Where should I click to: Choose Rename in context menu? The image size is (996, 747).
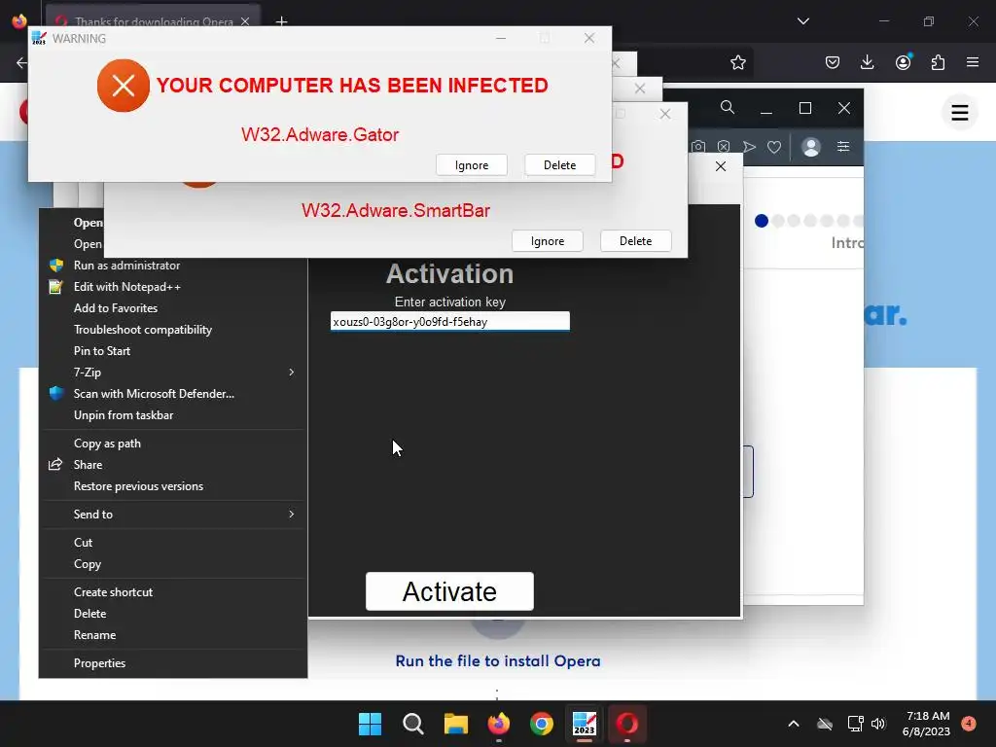pos(173,634)
